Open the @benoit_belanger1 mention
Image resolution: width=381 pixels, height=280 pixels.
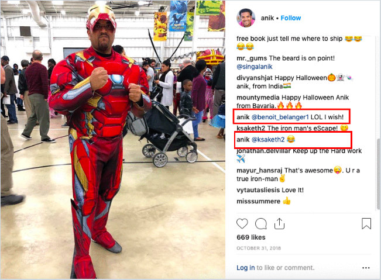[x=280, y=117]
